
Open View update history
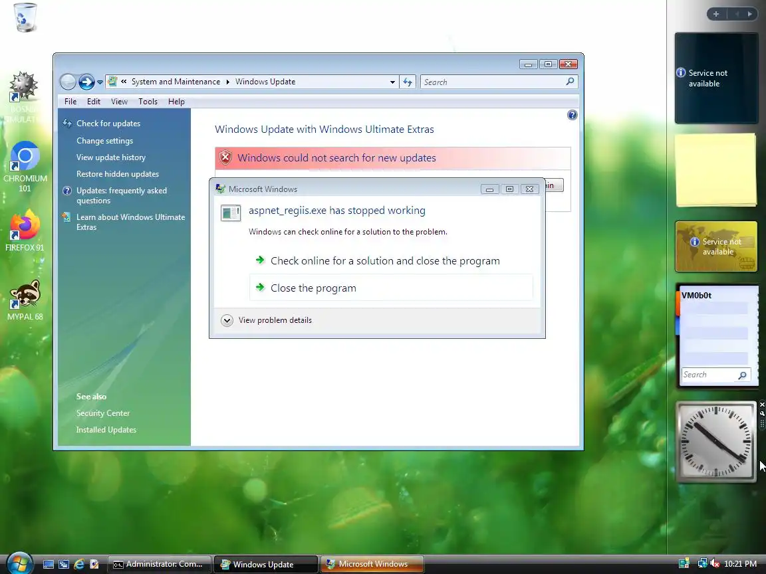point(111,157)
